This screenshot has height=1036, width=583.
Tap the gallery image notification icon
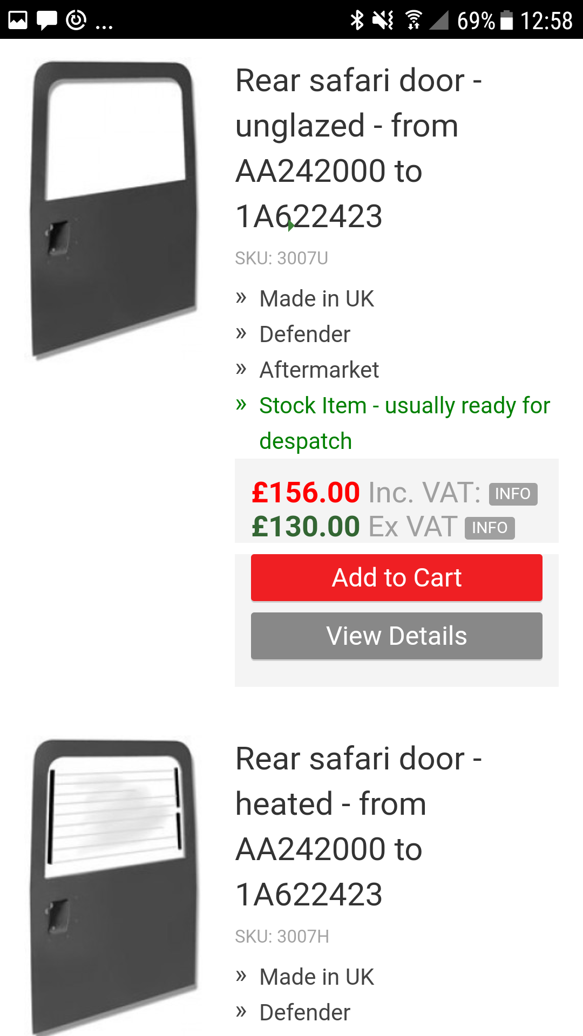(18, 20)
